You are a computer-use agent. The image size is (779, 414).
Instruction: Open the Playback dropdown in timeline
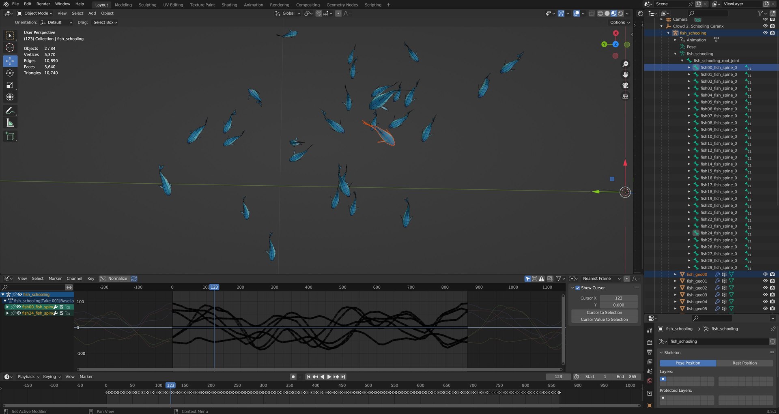(28, 377)
